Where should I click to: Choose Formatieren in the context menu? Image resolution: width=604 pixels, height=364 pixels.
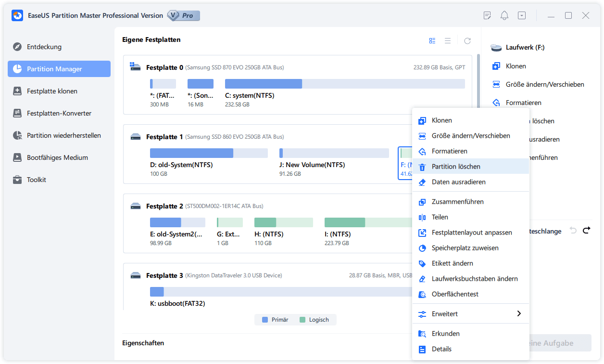pyautogui.click(x=471, y=151)
